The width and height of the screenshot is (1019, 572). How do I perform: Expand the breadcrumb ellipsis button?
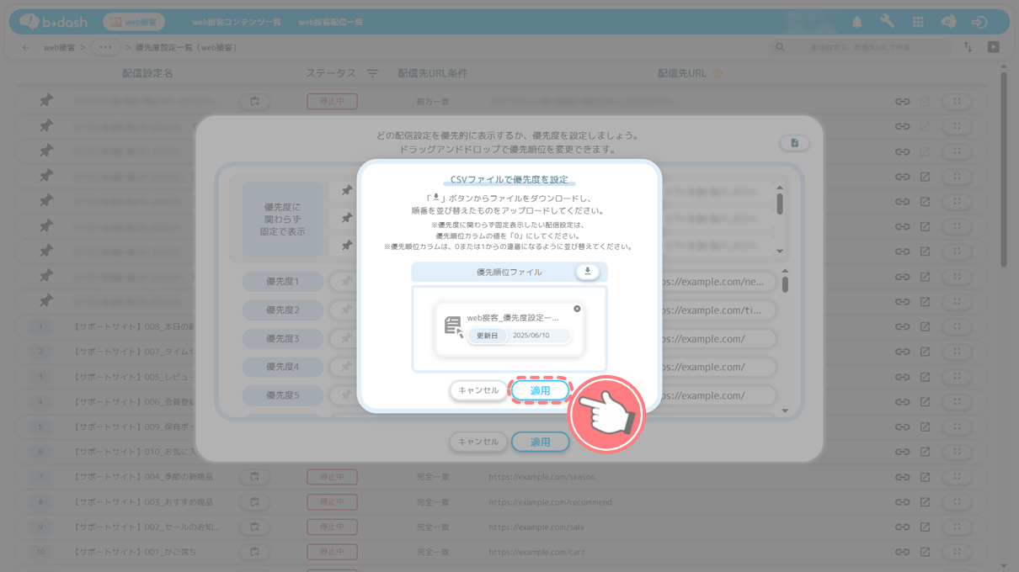click(105, 48)
